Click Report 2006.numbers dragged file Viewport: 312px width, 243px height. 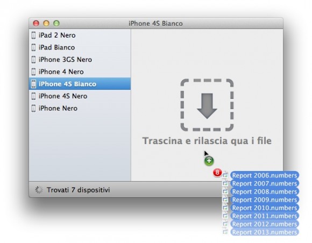pyautogui.click(x=265, y=175)
